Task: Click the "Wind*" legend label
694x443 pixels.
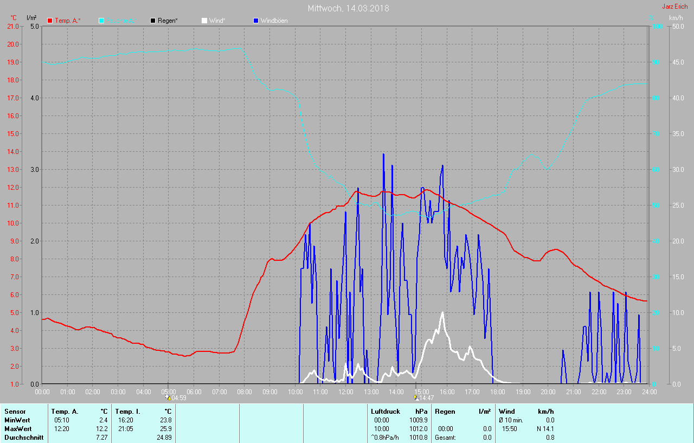Action: [217, 21]
